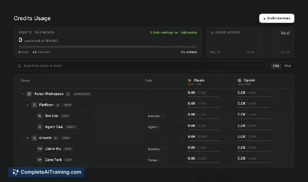Screen dimensions: 308x182
Task: Select the Growth team name
Action: click(x=45, y=138)
